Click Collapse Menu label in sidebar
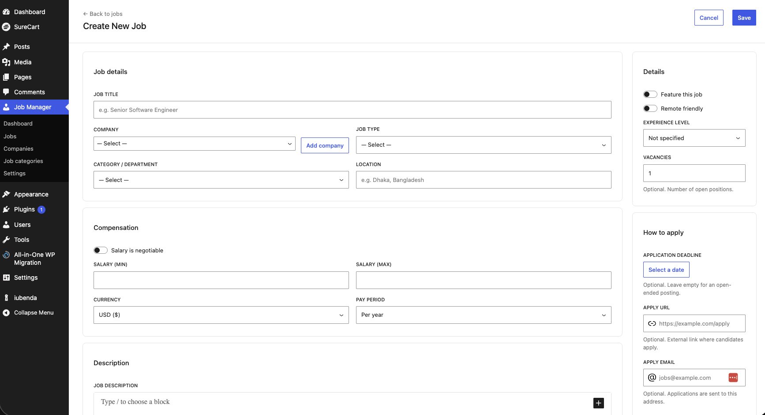This screenshot has width=765, height=415. click(34, 313)
